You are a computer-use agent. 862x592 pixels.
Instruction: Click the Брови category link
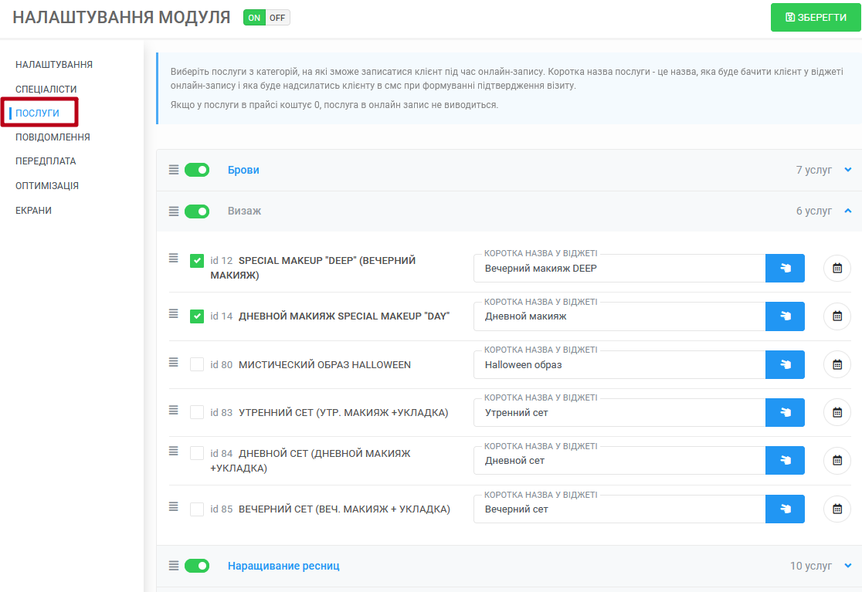(x=243, y=171)
